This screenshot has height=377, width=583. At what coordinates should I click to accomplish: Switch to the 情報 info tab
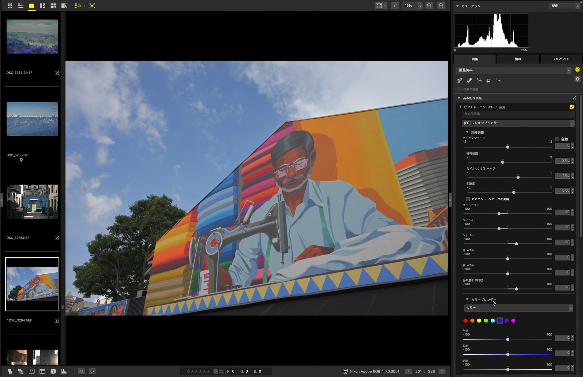pyautogui.click(x=518, y=59)
